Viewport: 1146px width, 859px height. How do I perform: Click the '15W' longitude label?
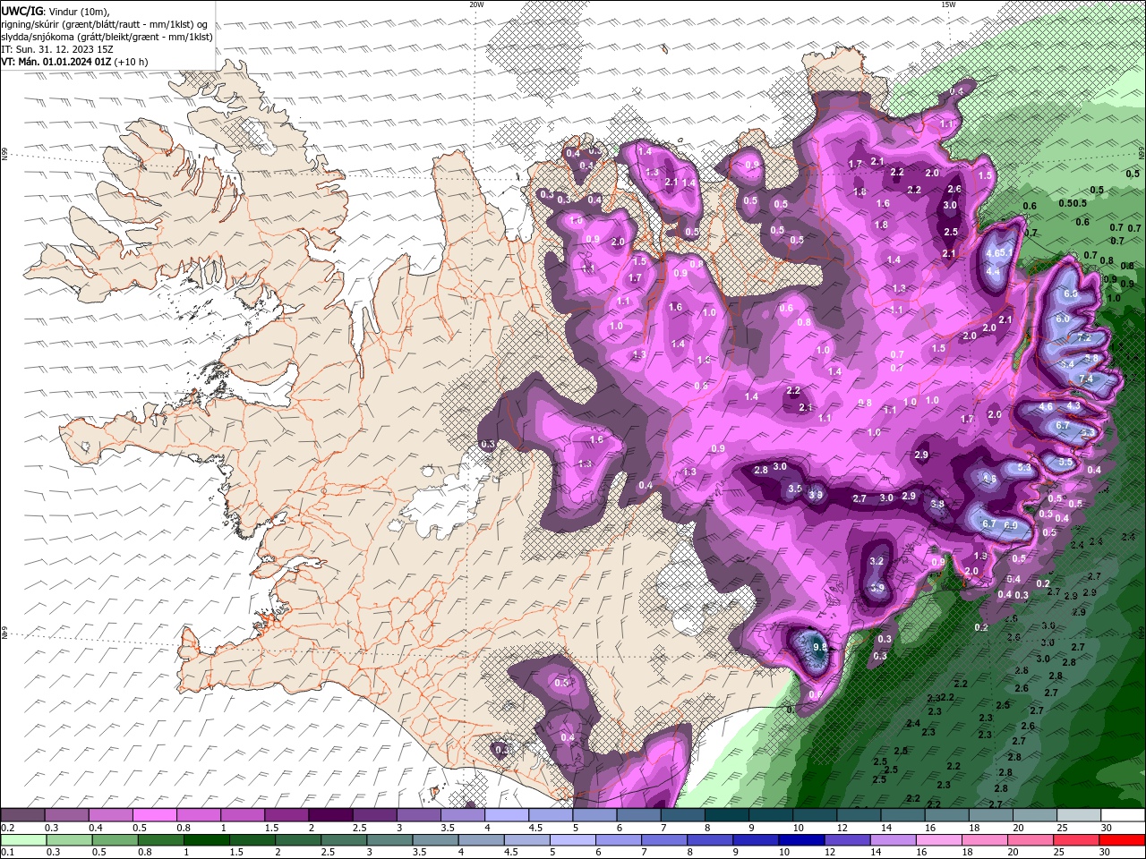[948, 4]
